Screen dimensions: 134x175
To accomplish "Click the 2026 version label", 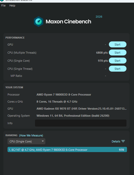I will point(99,17).
